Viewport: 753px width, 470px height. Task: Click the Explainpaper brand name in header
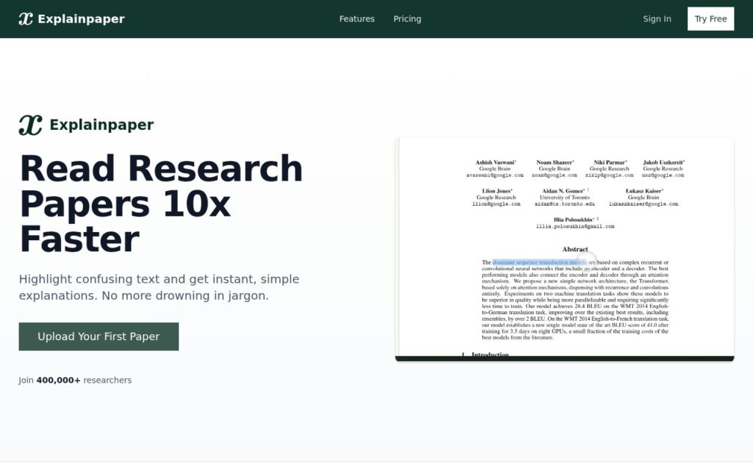(x=81, y=18)
